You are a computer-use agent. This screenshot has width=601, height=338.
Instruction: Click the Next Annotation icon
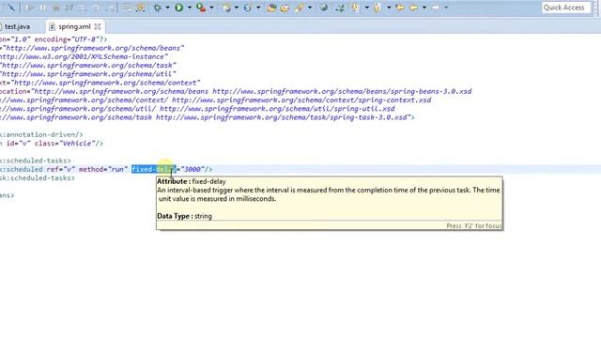[x=355, y=8]
